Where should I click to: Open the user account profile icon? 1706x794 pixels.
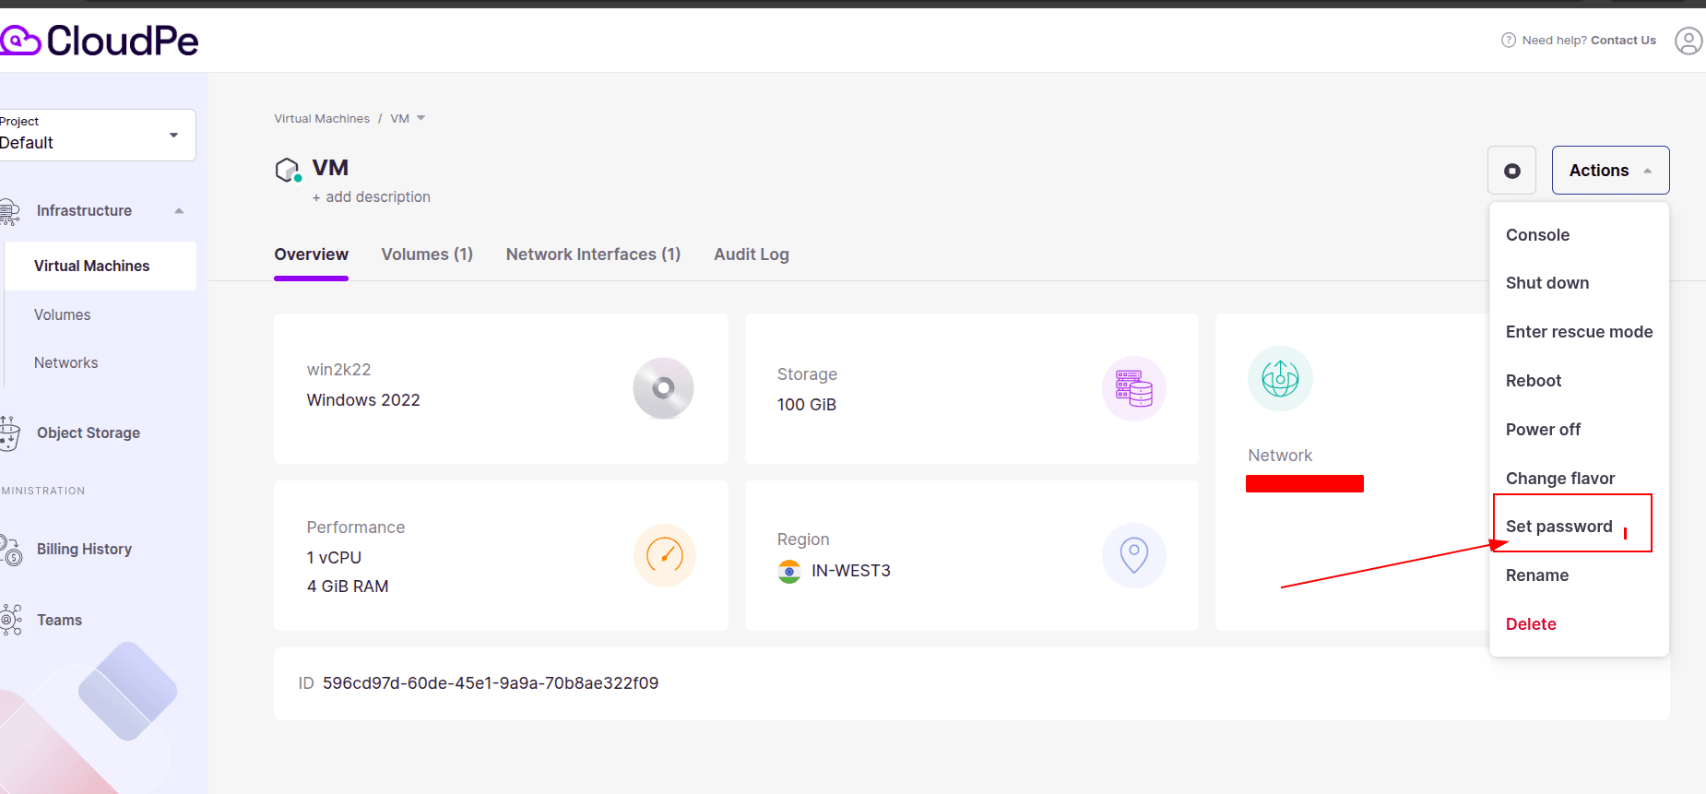(x=1688, y=41)
